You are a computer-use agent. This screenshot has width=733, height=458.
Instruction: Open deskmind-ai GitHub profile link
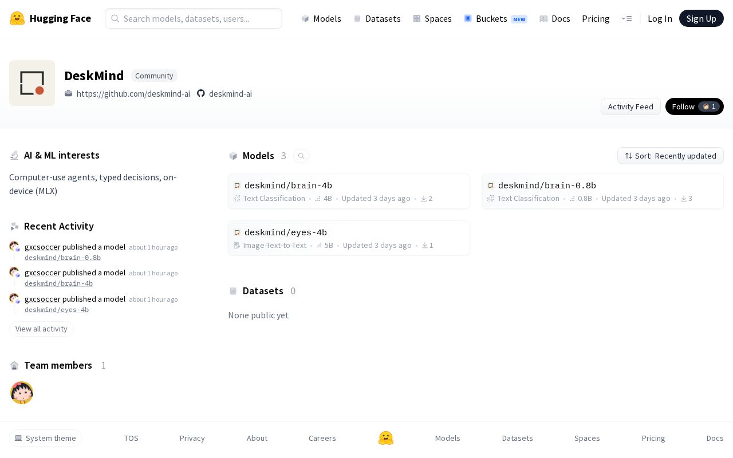click(230, 93)
